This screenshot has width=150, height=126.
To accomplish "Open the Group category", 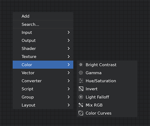I will tap(43, 97).
